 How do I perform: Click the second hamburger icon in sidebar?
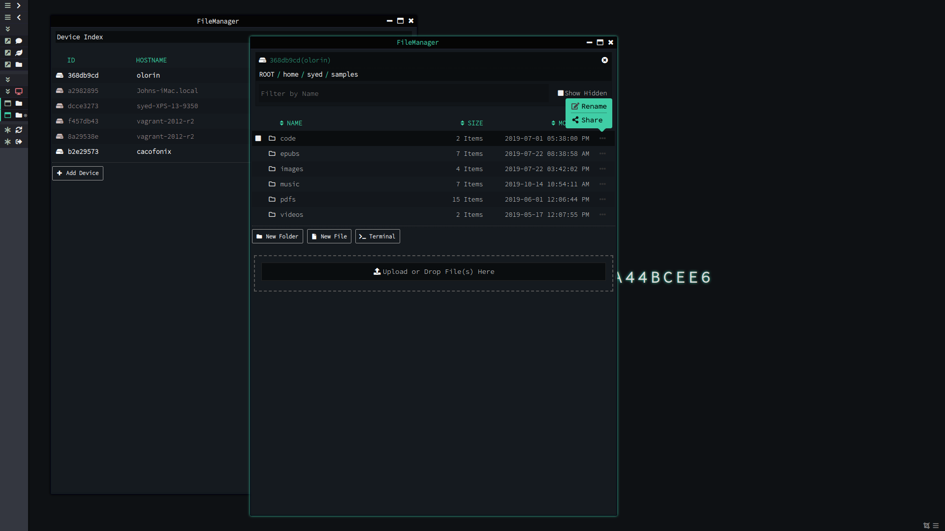click(x=7, y=17)
